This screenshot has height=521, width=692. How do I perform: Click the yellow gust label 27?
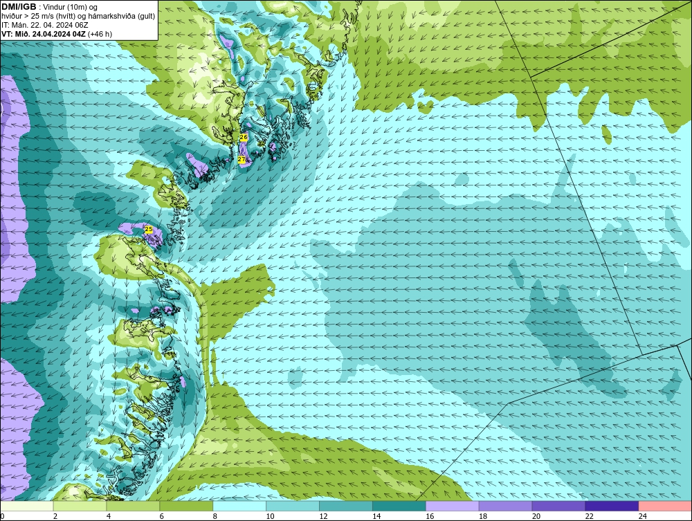click(242, 159)
